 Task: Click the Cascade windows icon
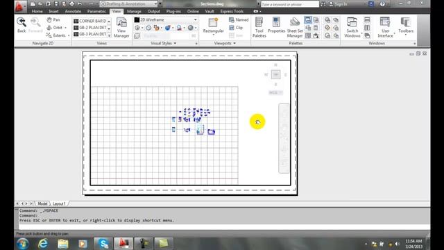coord(367,35)
